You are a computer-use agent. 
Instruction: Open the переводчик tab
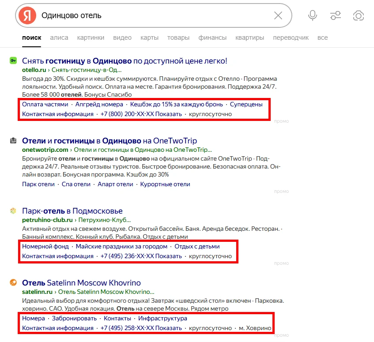pyautogui.click(x=291, y=38)
